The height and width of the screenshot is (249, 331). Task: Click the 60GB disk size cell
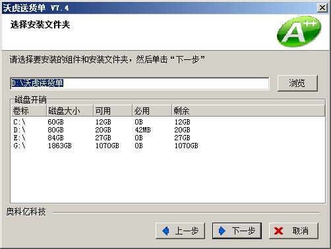point(55,122)
